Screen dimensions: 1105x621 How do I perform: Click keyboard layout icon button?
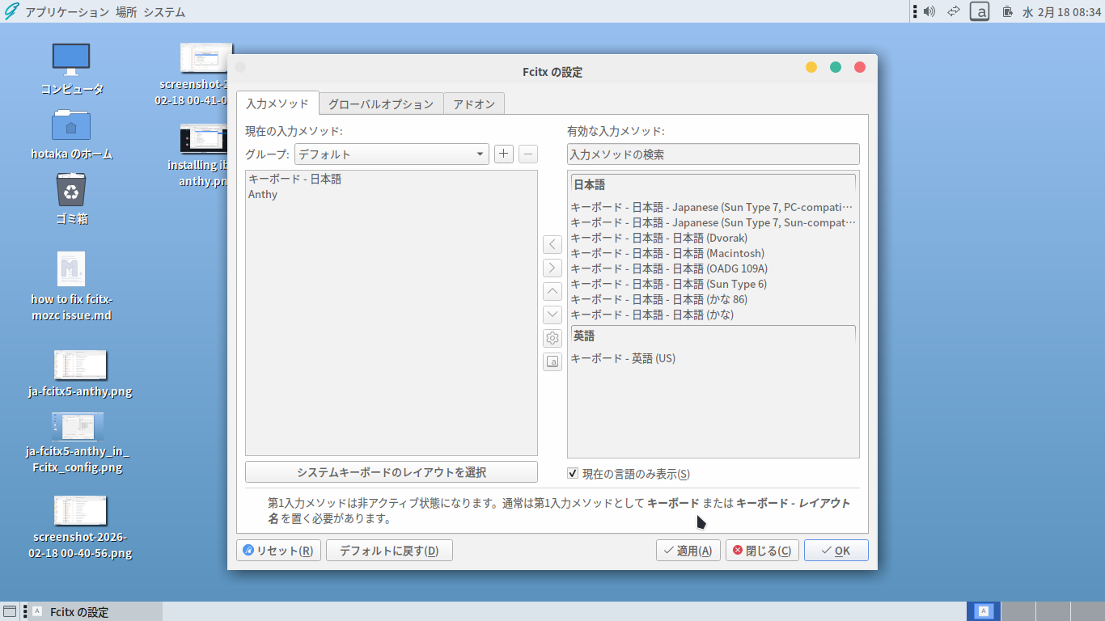tap(552, 361)
